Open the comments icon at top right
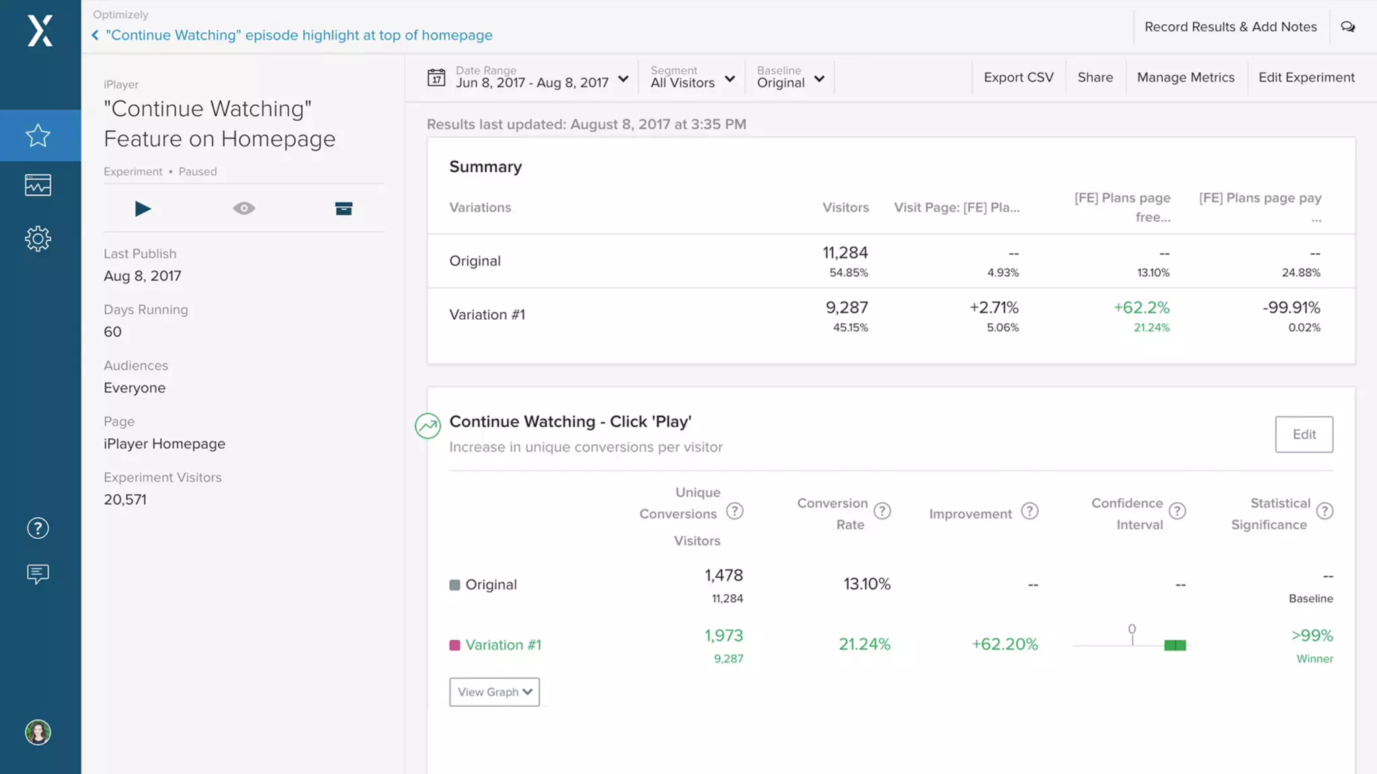The height and width of the screenshot is (774, 1377). point(1347,27)
